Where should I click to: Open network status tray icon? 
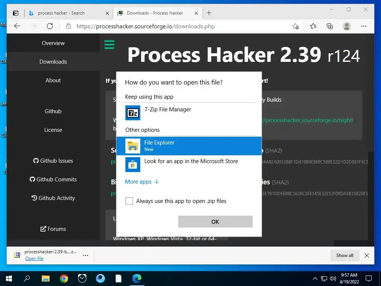(x=324, y=279)
